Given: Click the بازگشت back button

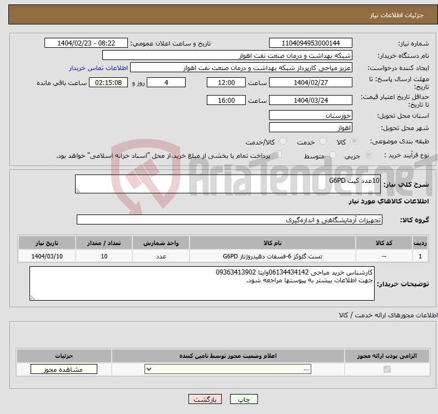Looking at the screenshot, I should pos(205,399).
